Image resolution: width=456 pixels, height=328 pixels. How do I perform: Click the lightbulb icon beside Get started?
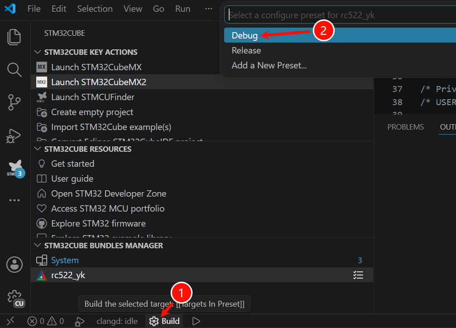tap(42, 164)
